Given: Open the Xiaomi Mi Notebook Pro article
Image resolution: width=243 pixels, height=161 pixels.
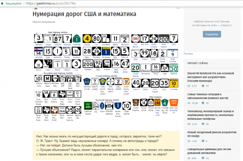Looking at the screenshot, I should 210,77.
